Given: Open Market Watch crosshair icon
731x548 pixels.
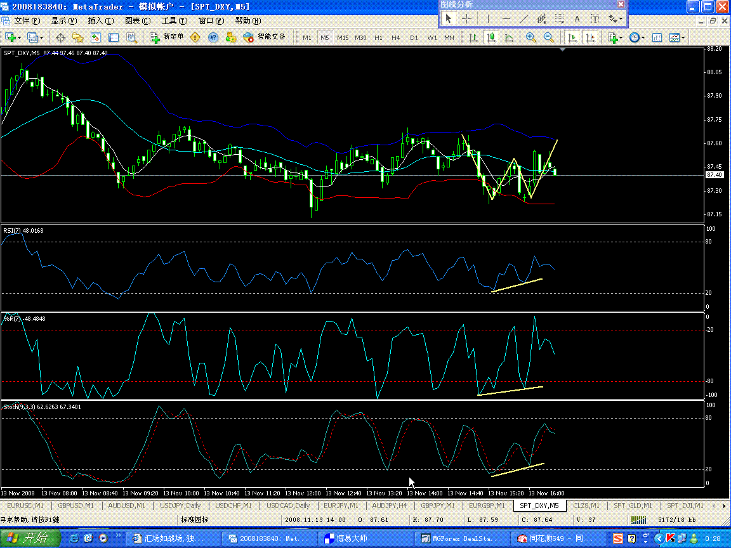Looking at the screenshot, I should point(60,38).
